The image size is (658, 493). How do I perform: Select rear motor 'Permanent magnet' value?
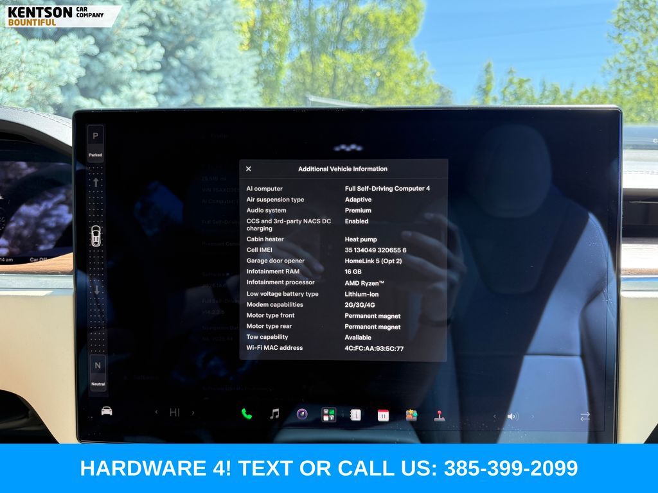coord(373,327)
